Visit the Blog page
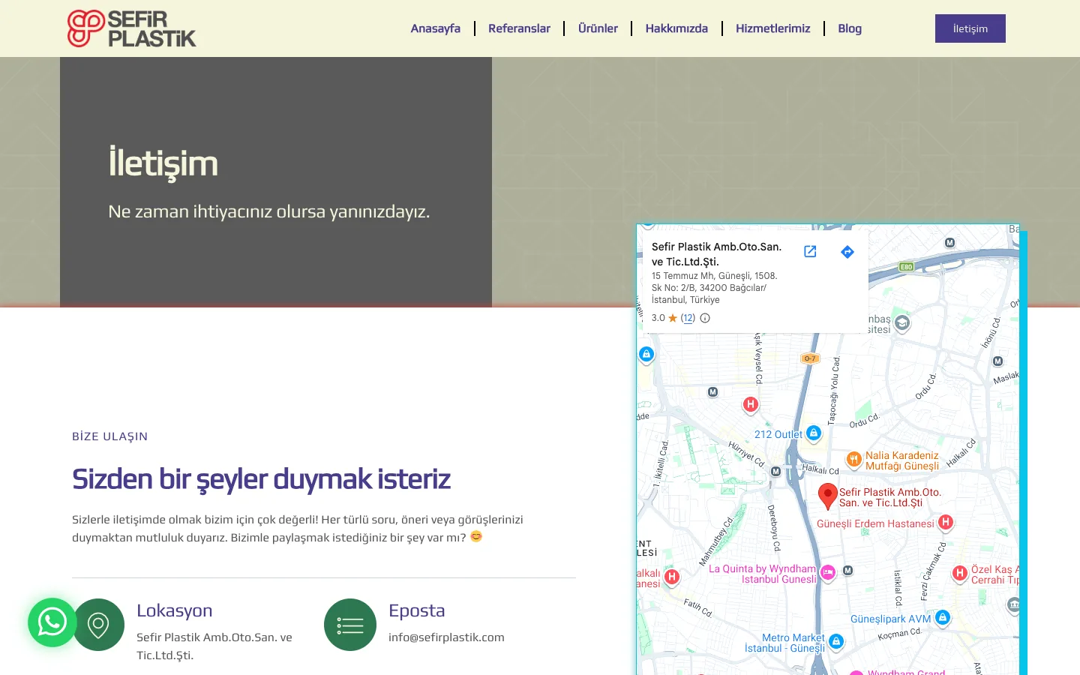This screenshot has width=1080, height=675. [850, 28]
